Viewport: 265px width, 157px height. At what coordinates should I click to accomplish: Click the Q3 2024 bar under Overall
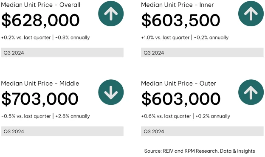point(62,53)
